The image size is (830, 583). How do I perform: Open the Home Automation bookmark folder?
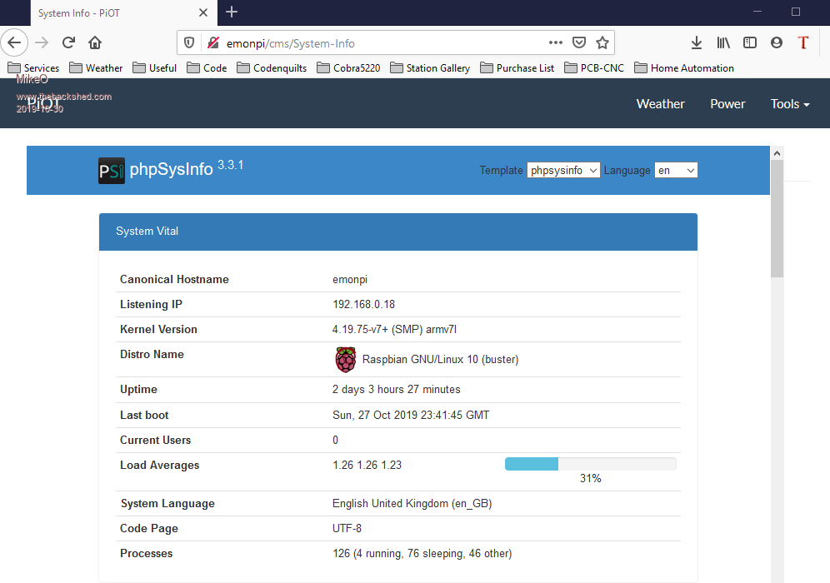[684, 68]
